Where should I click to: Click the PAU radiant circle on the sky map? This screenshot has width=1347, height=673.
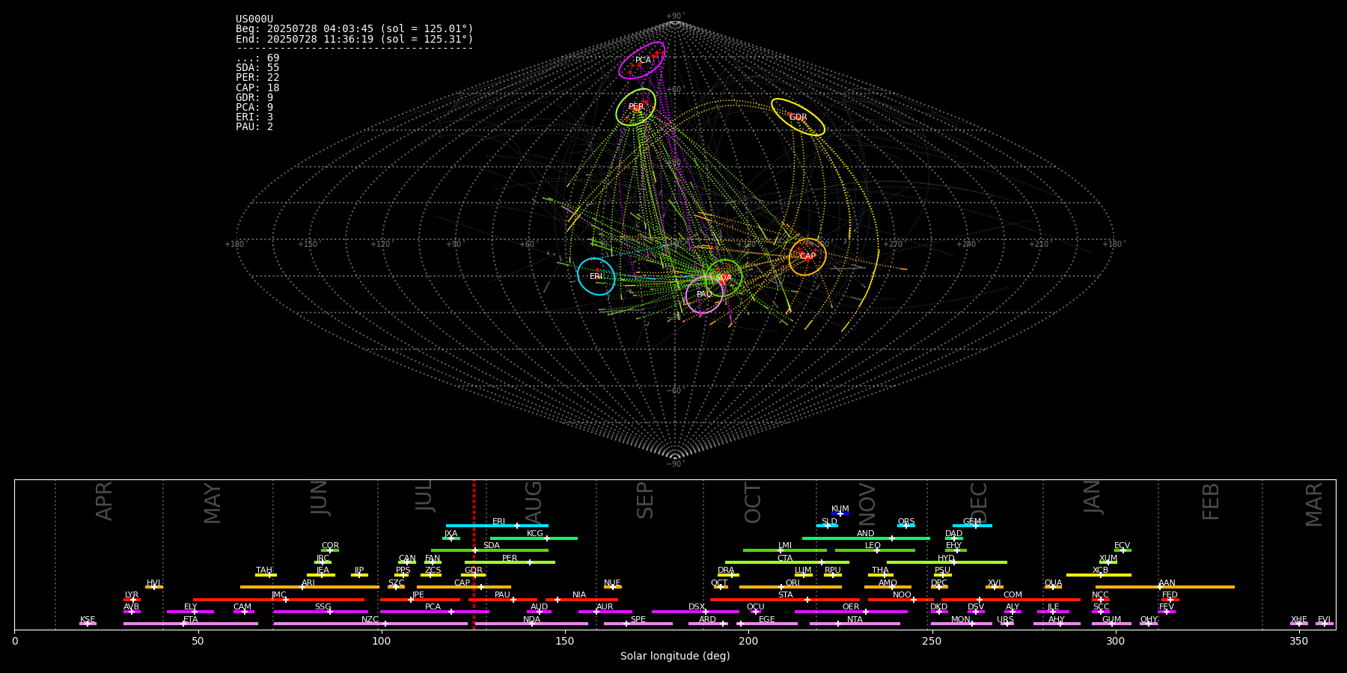coord(704,295)
